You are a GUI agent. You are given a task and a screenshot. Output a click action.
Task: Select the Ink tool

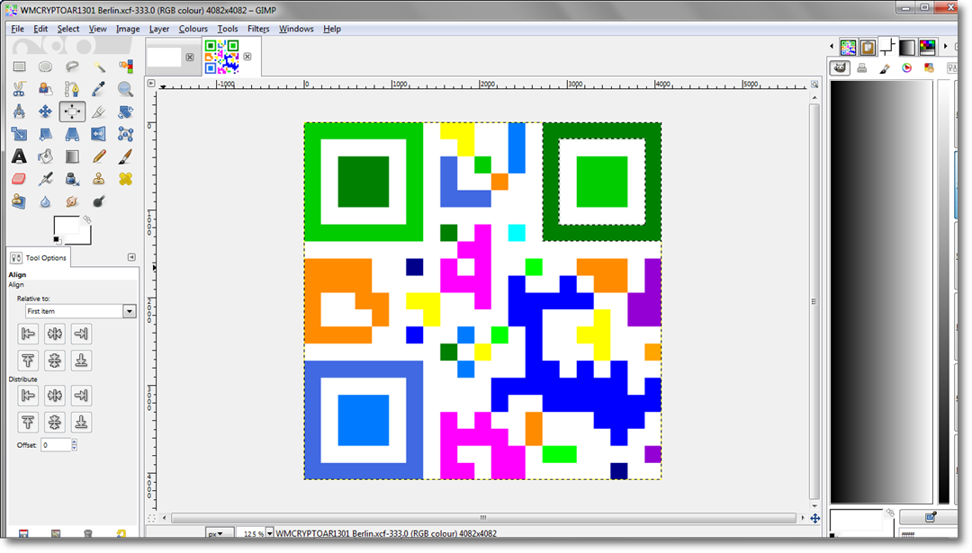(72, 179)
